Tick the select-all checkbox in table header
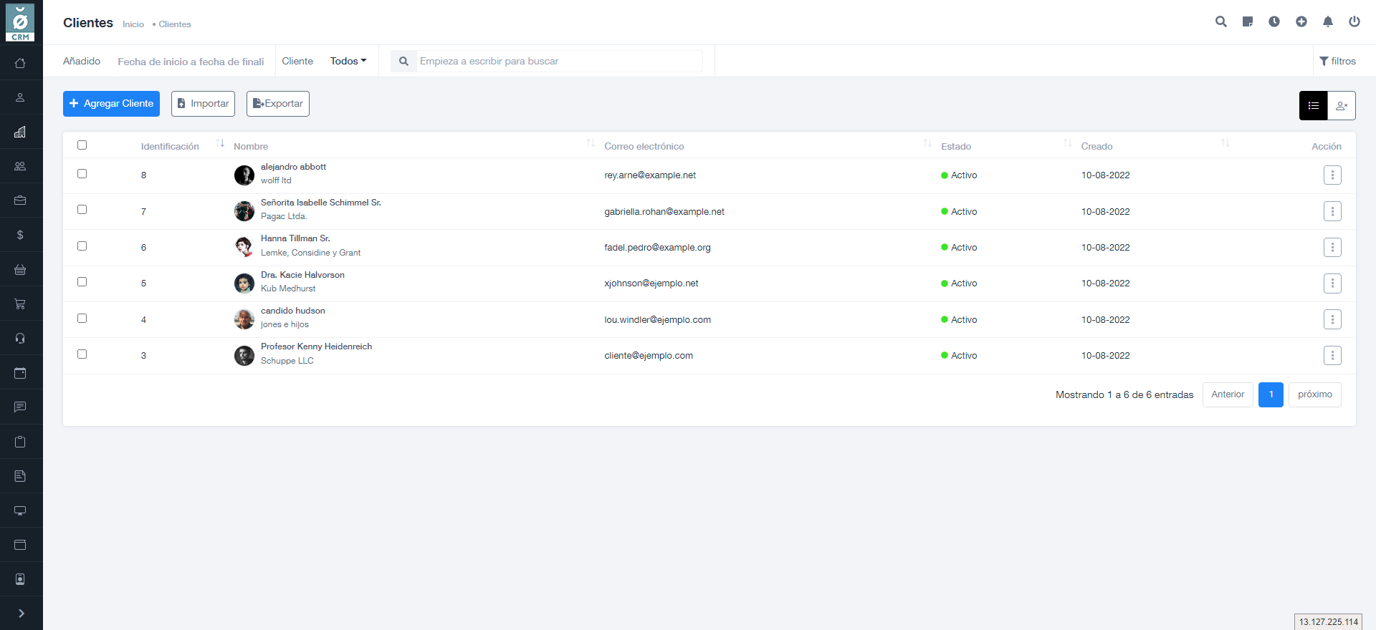Image resolution: width=1376 pixels, height=630 pixels. (x=82, y=145)
